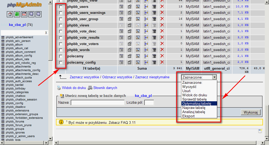
Task: Open polecamy table name link
Action: coord(75,56)
